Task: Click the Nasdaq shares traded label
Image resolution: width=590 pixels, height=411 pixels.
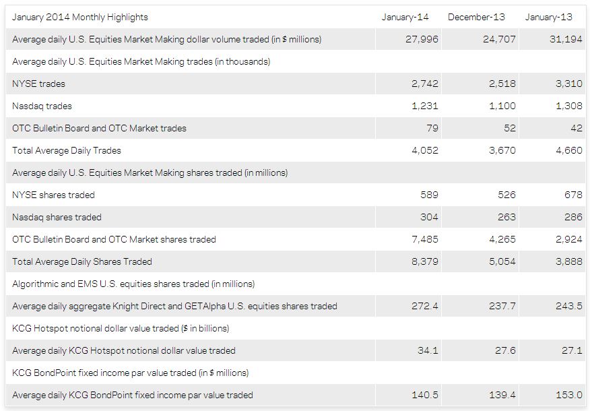Action: click(x=57, y=217)
